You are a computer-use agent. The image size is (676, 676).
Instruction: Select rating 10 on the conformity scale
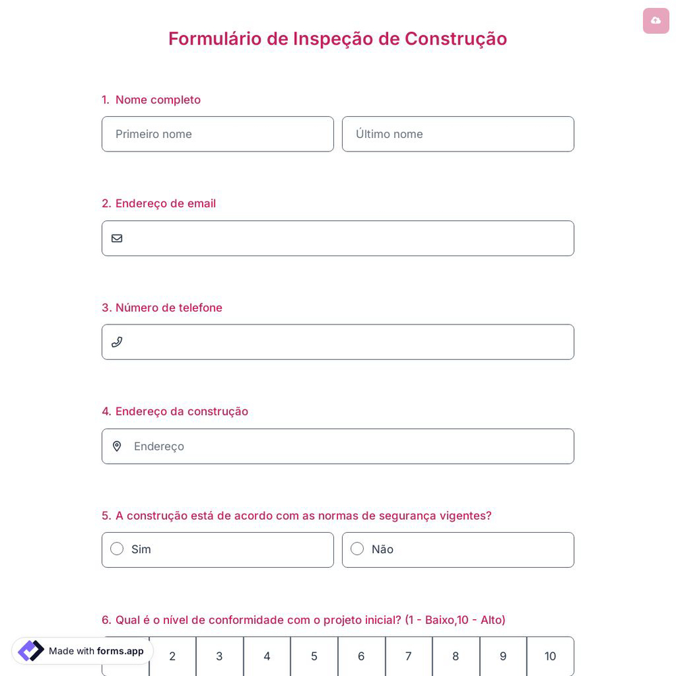click(x=550, y=656)
